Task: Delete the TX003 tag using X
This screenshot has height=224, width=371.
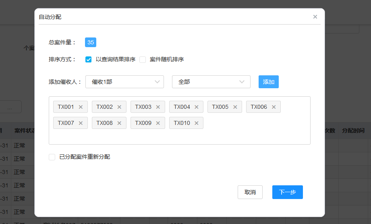Action: 158,107
